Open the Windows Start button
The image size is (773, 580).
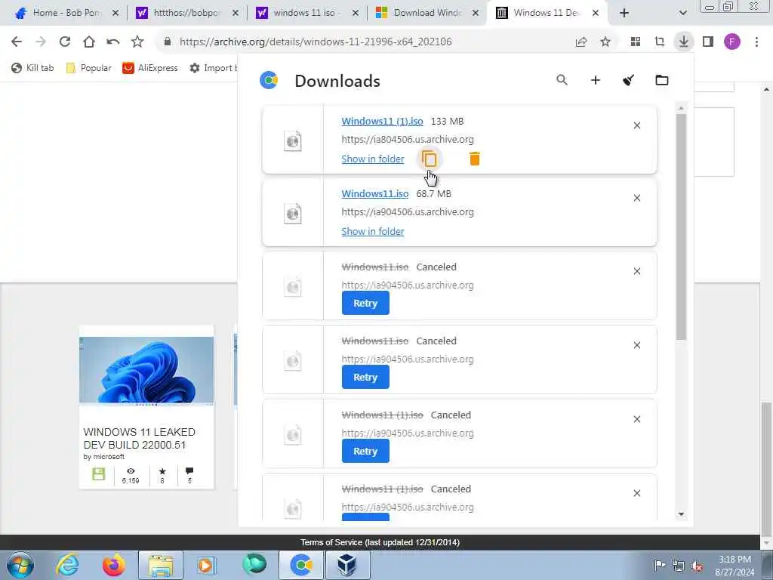[x=20, y=565]
